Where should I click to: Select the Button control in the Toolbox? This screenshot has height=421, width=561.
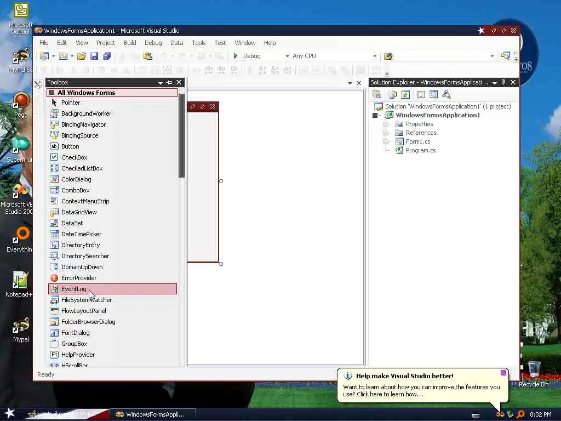point(112,146)
